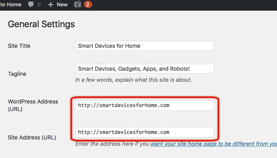Click into the Site Title field
This screenshot has width=277, height=158.
click(x=144, y=45)
